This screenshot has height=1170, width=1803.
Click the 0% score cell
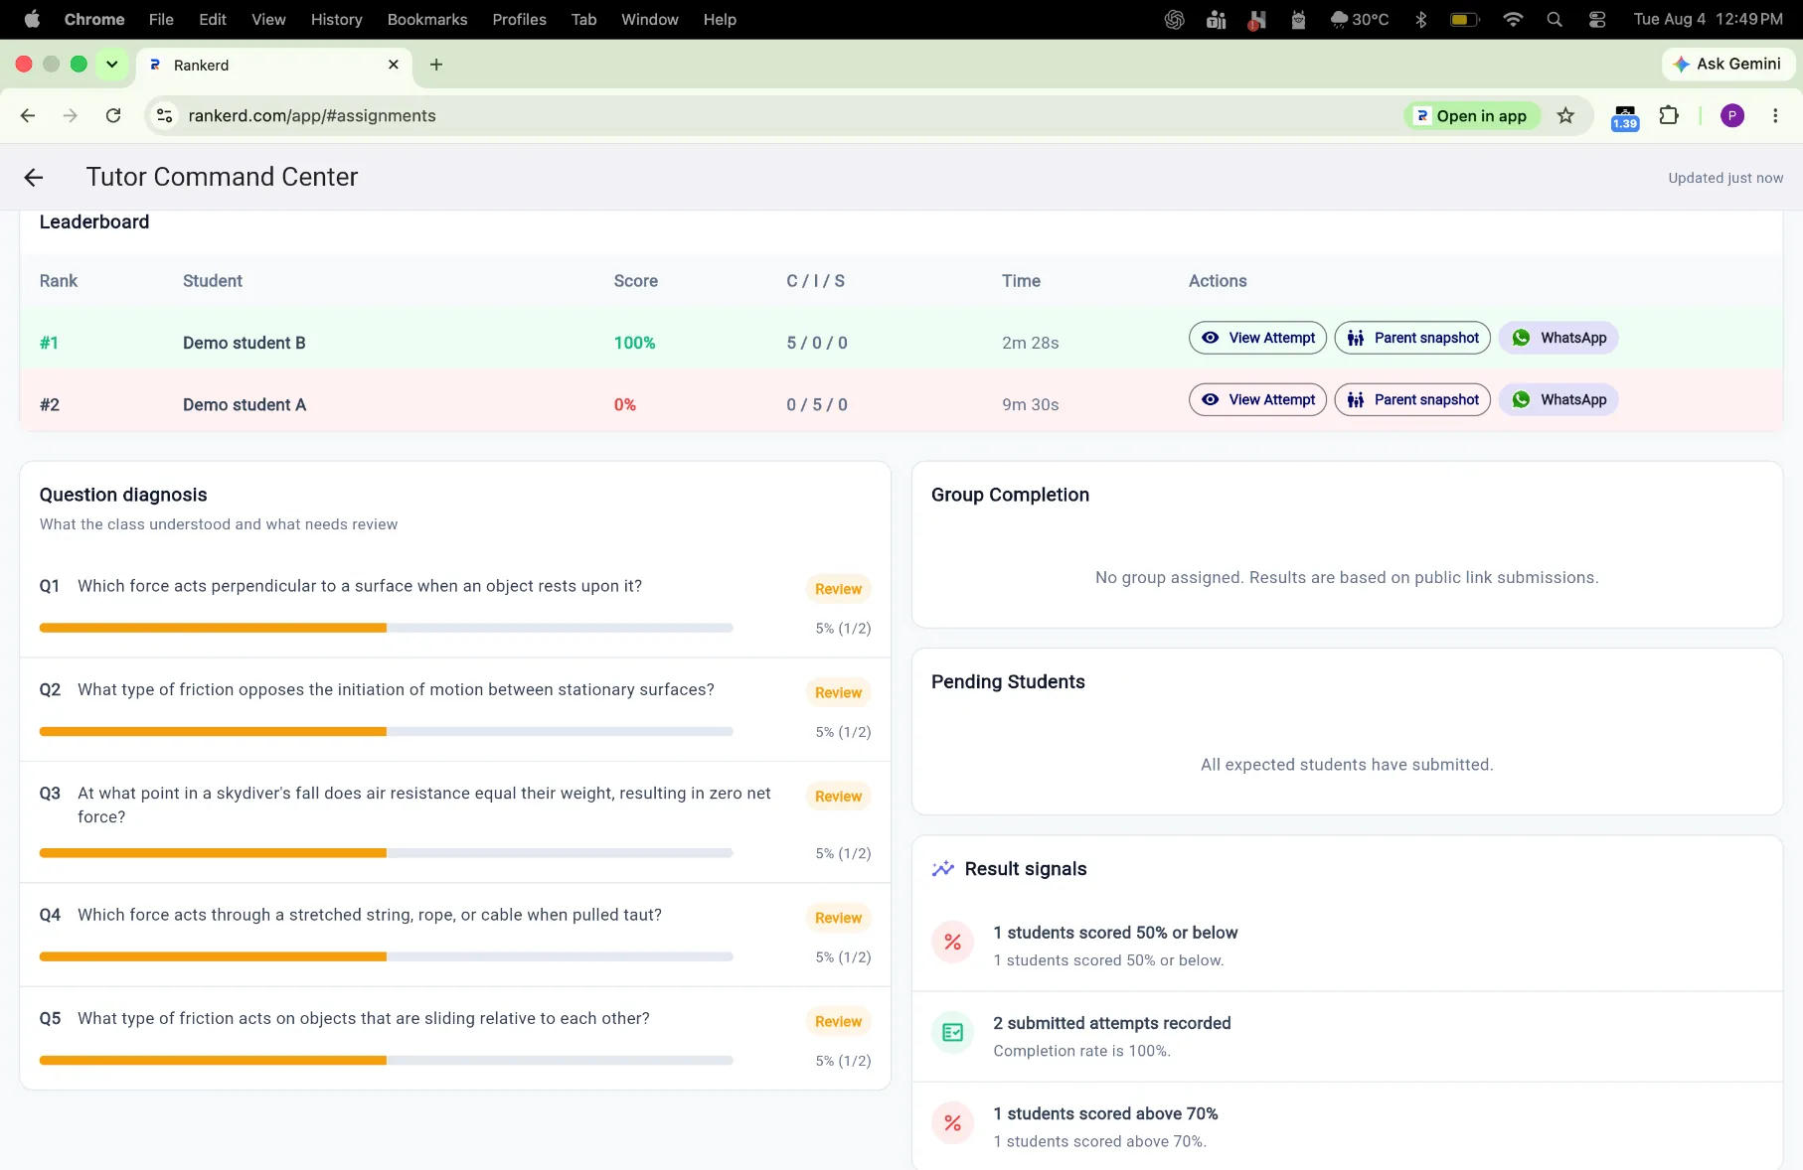624,404
